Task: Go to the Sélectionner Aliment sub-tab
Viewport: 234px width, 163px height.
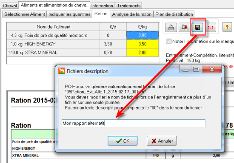Action: coord(25,14)
